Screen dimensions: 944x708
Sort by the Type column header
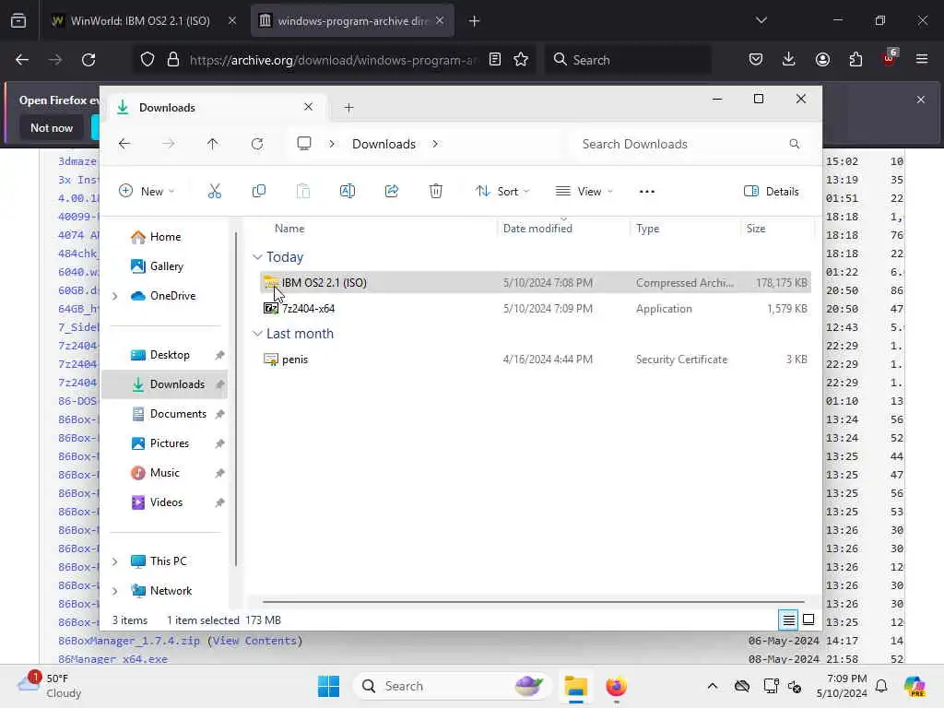(648, 229)
